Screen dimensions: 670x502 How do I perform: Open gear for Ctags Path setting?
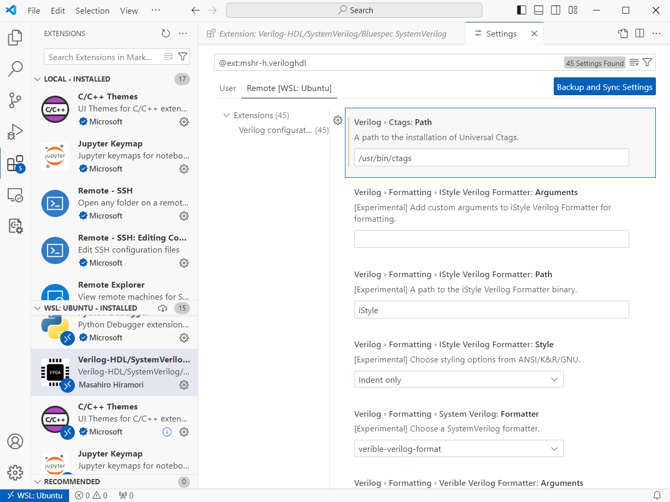(x=338, y=120)
